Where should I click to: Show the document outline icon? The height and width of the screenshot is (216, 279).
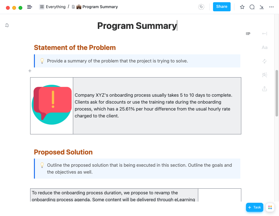pyautogui.click(x=248, y=34)
